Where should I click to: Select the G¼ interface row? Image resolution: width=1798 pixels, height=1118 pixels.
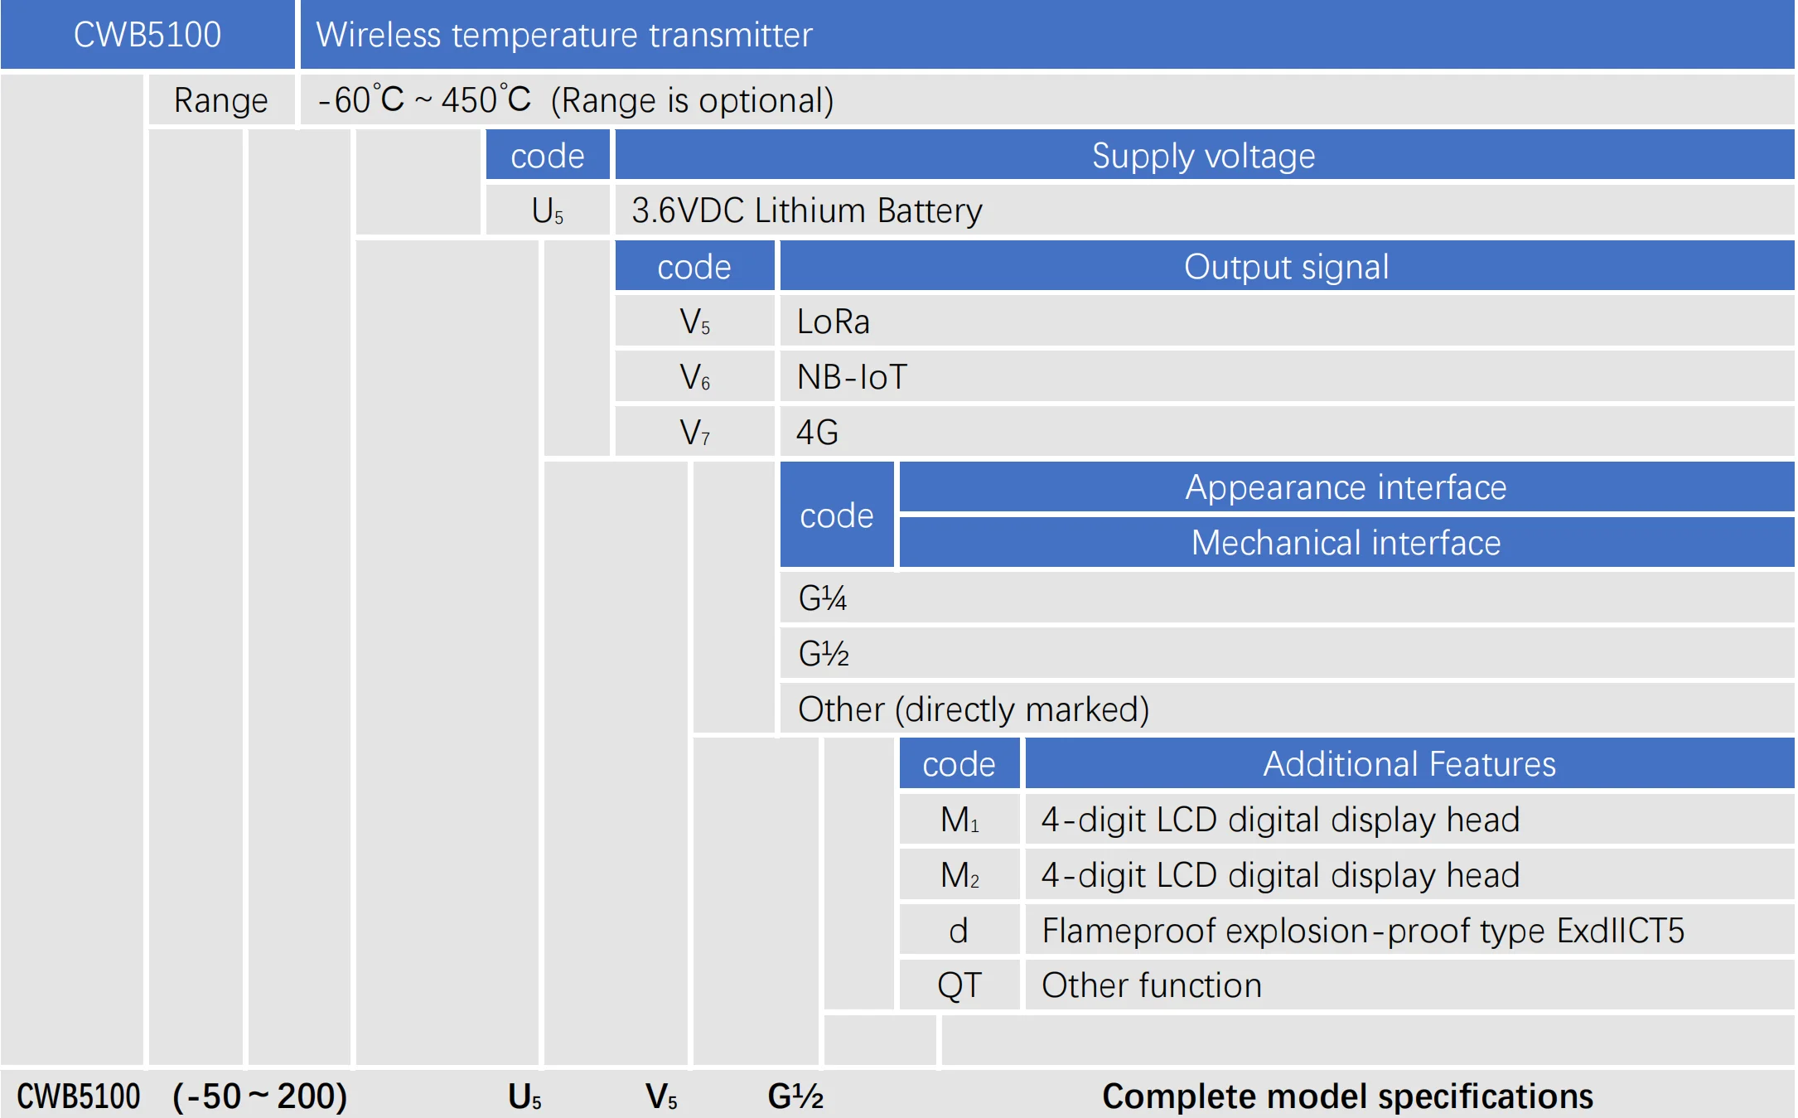coord(823,598)
